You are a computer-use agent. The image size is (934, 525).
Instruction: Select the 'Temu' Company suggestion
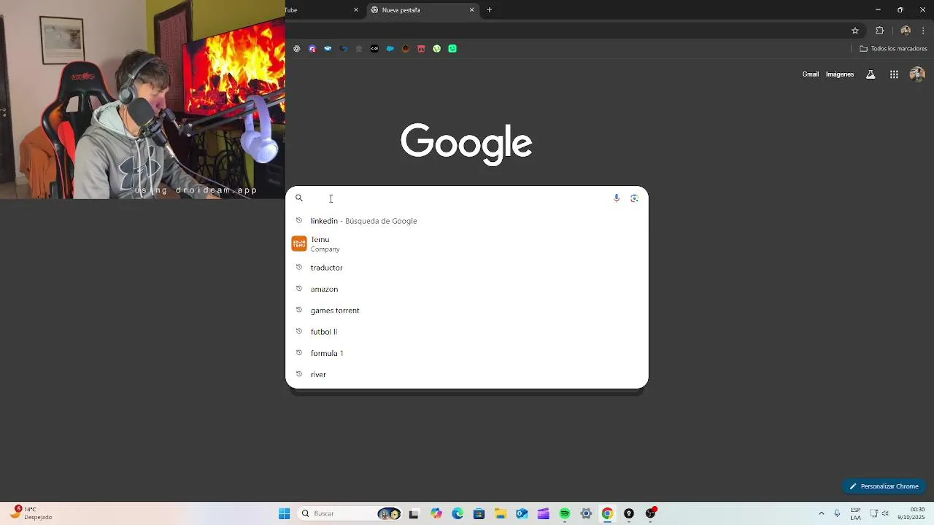point(467,244)
